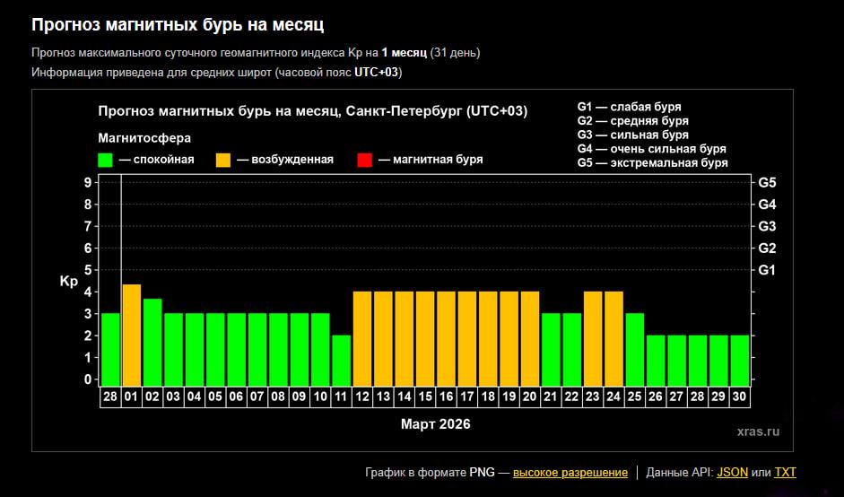Image resolution: width=844 pixels, height=497 pixels.
Task: Click the green bar for day 28
Action: (110, 349)
